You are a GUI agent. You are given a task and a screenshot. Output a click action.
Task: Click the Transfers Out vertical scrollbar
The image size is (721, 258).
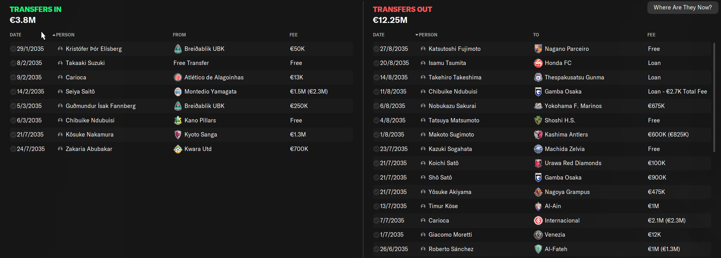[714, 97]
